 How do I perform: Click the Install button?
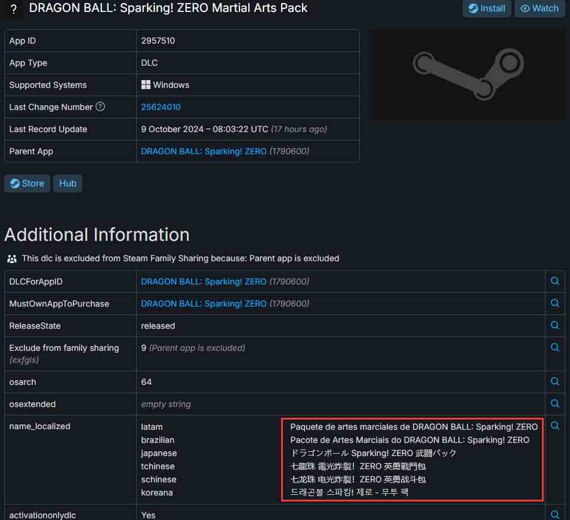pos(486,8)
